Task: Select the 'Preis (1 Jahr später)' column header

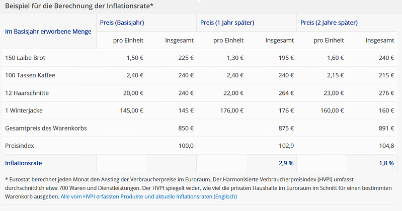Action: [227, 23]
